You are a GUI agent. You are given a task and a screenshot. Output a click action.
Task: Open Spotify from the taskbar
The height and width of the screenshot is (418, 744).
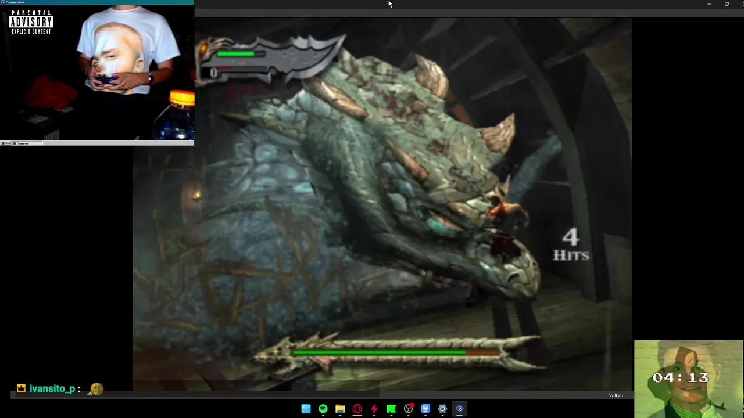(323, 409)
